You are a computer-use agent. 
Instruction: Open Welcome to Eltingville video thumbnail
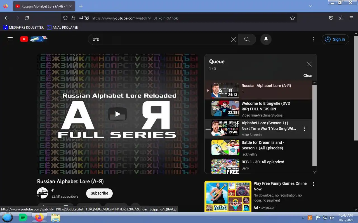pos(225,108)
